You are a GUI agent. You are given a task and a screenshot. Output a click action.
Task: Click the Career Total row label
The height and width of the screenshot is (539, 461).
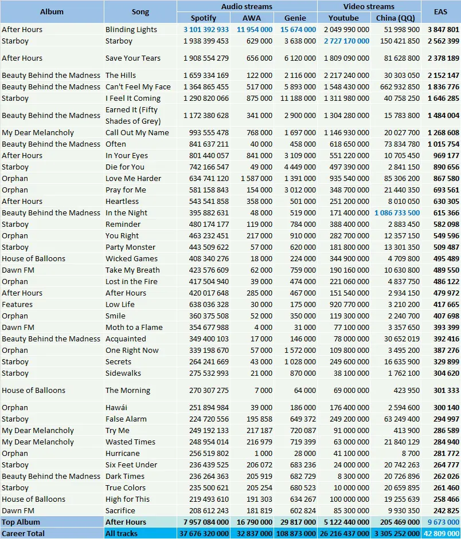click(52, 533)
